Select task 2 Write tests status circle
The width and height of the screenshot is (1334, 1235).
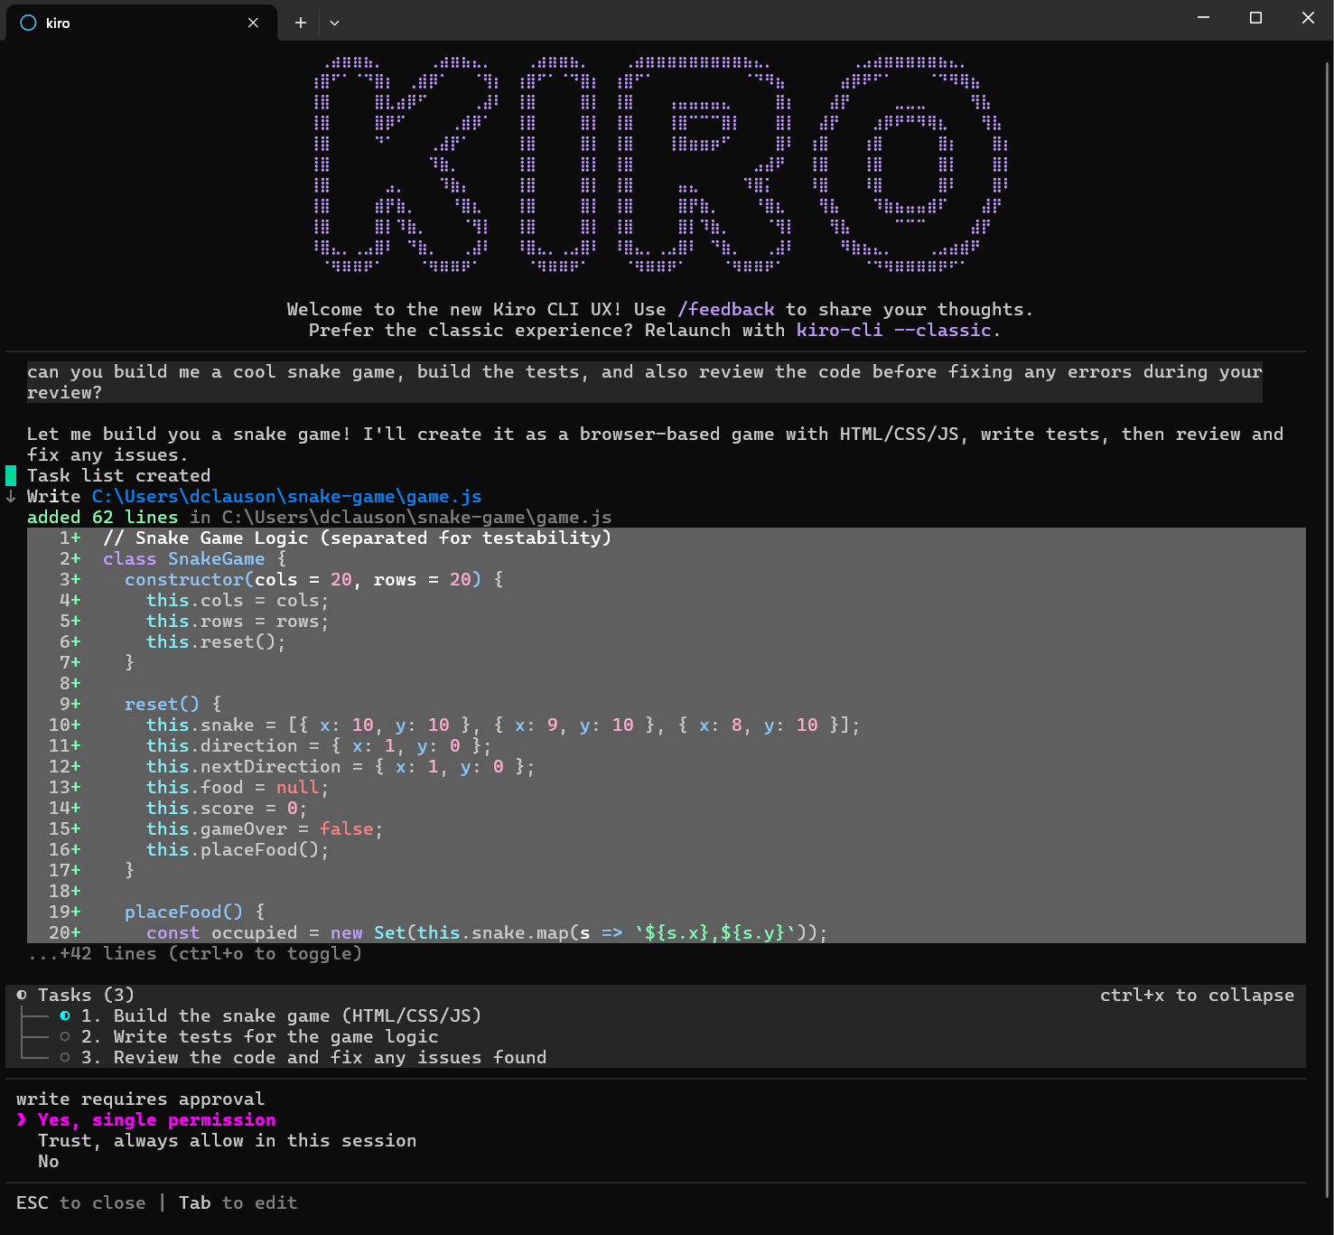point(65,1036)
